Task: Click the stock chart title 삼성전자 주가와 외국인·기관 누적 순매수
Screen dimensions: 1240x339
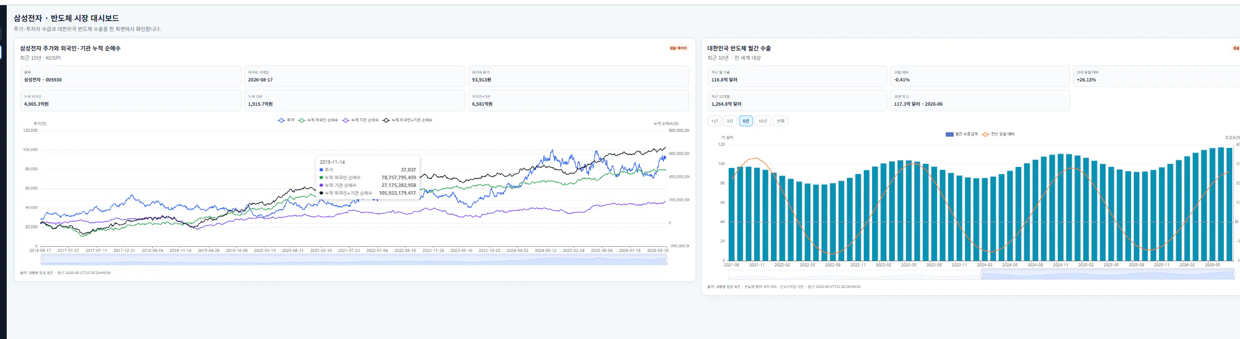Action: (x=70, y=48)
